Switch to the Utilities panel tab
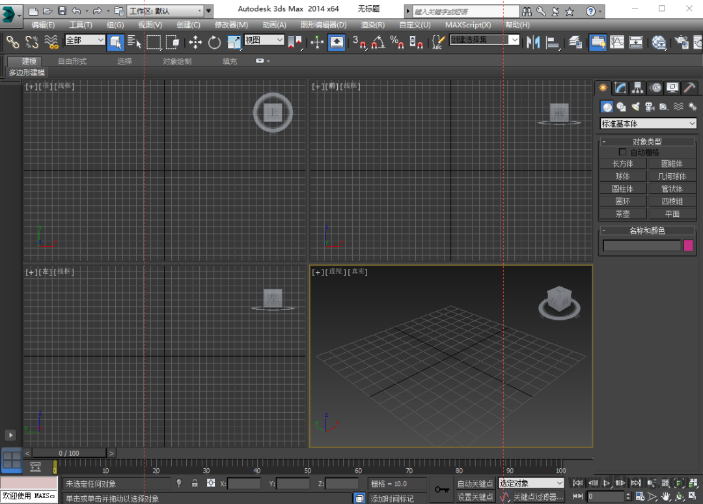The image size is (703, 504). click(x=689, y=87)
